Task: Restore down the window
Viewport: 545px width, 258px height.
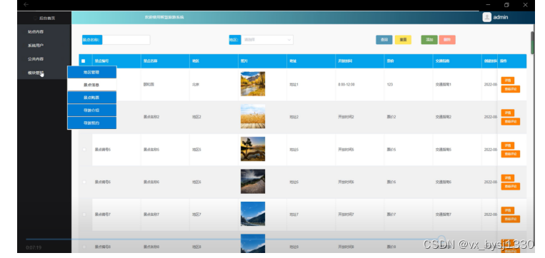Action: pyautogui.click(x=506, y=5)
